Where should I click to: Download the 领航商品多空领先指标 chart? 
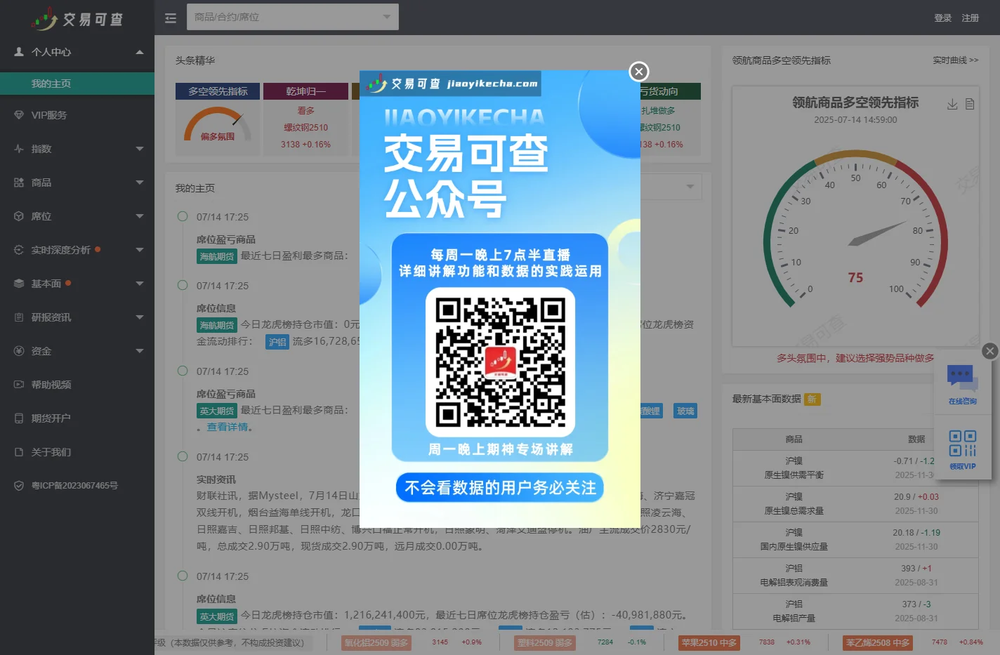pos(952,104)
